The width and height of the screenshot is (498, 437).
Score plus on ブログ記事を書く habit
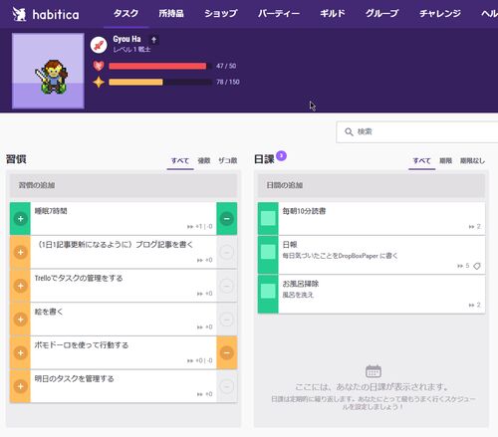[x=20, y=252]
